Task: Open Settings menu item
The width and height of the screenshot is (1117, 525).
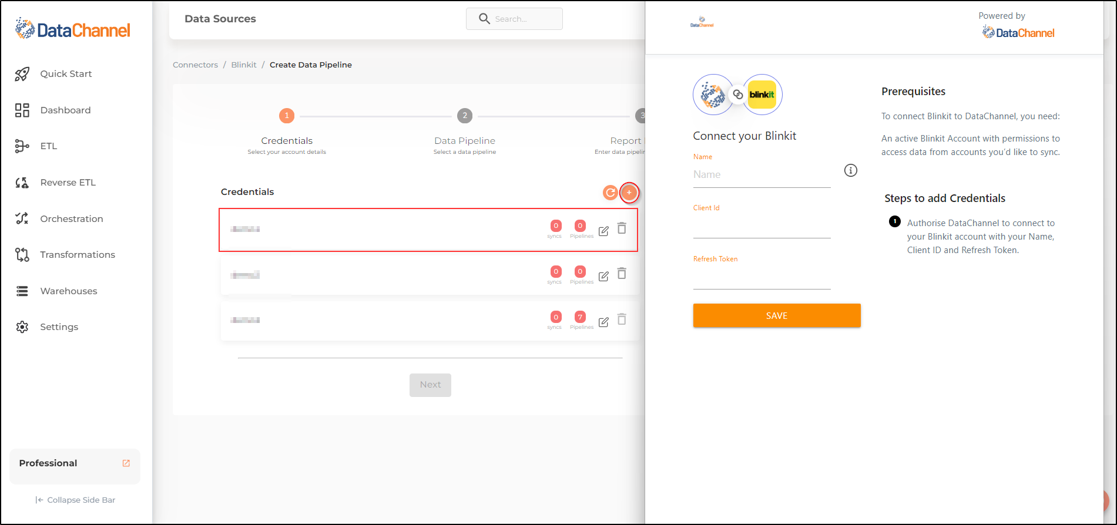Action: pos(59,327)
